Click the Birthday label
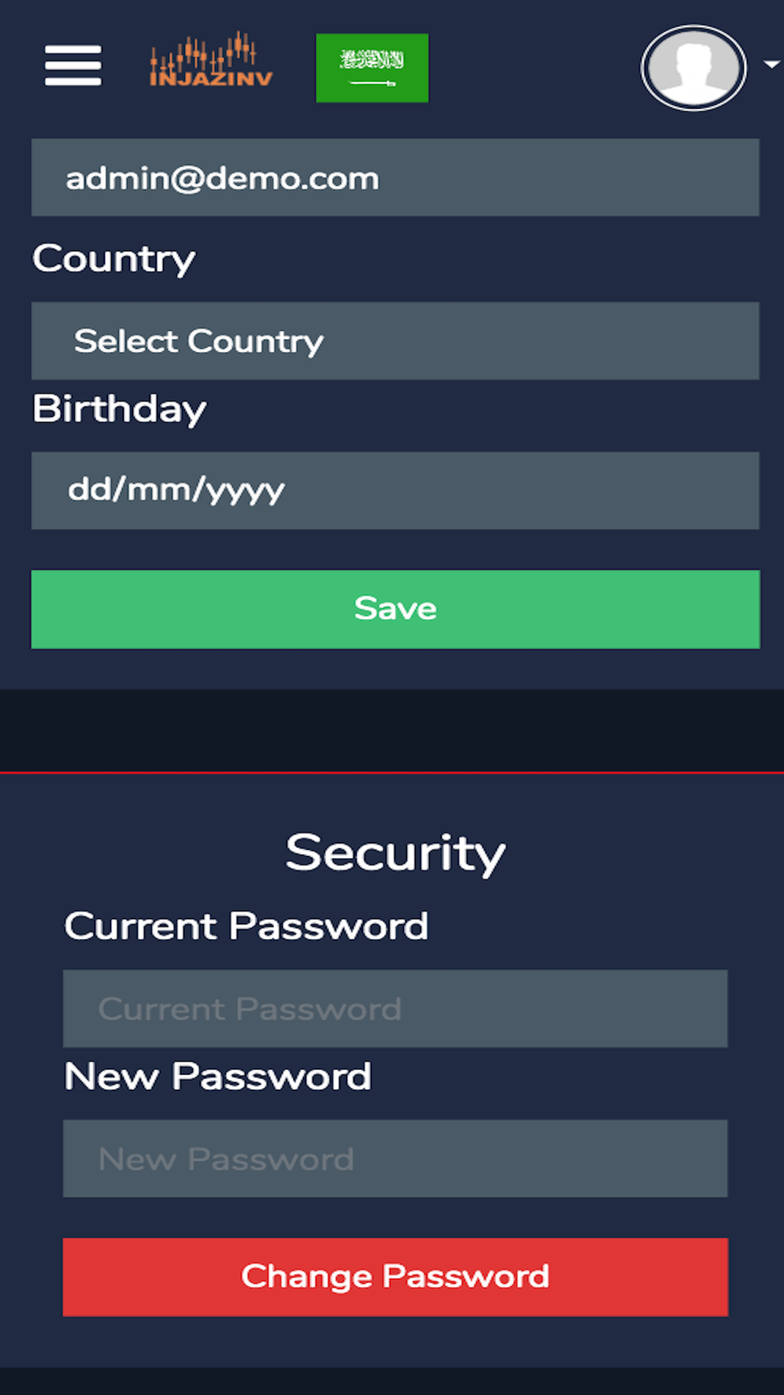 tap(119, 409)
